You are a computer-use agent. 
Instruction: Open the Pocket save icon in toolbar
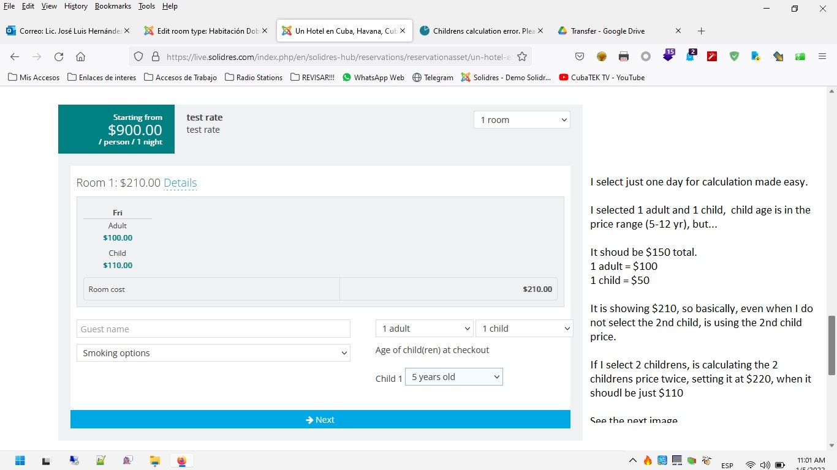(580, 57)
